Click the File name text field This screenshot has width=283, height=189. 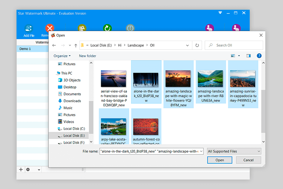click(x=149, y=151)
